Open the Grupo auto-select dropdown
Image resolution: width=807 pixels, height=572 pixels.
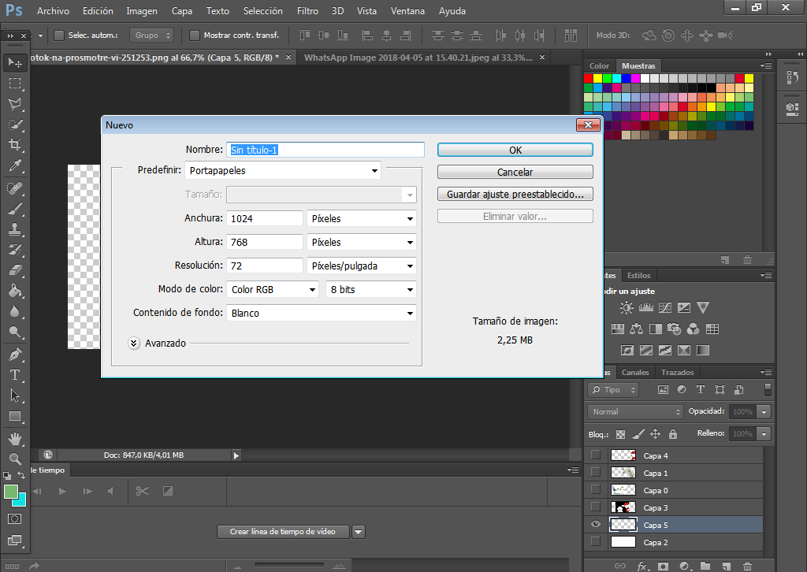152,35
